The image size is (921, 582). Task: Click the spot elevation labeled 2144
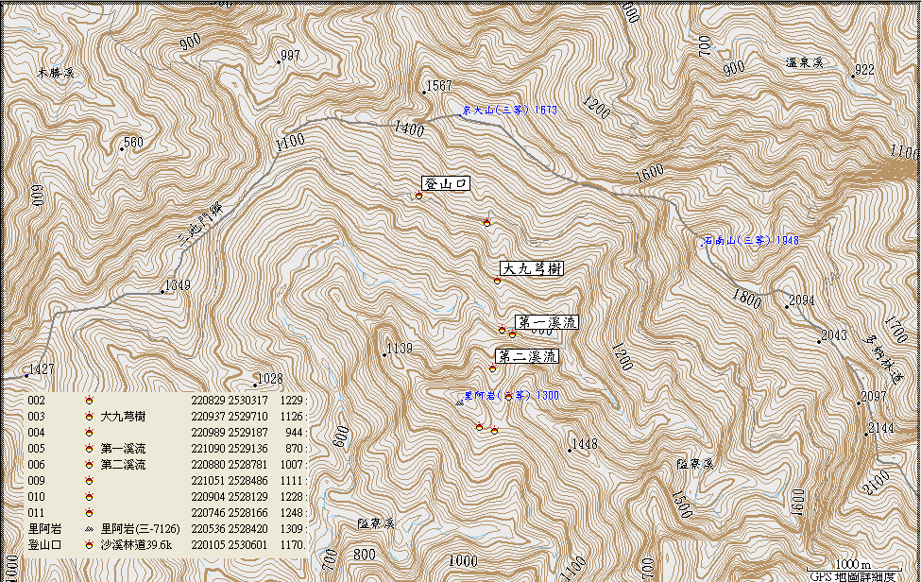point(879,429)
